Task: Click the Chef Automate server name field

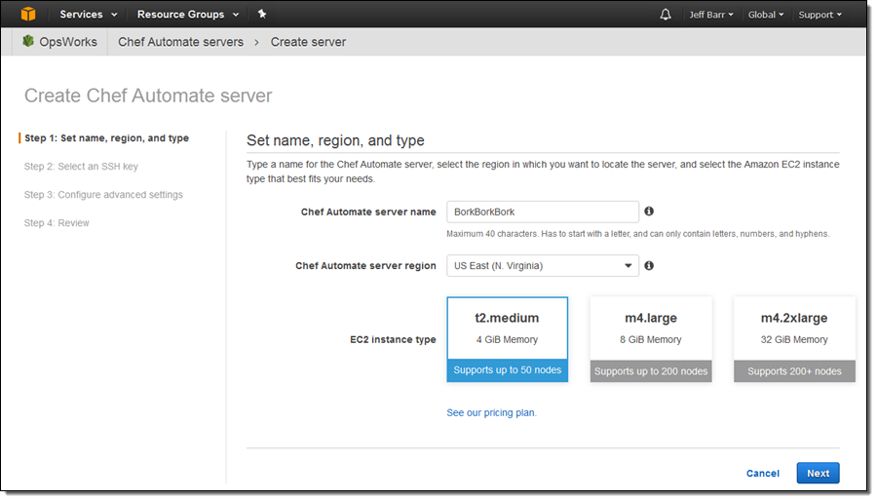Action: pyautogui.click(x=542, y=212)
